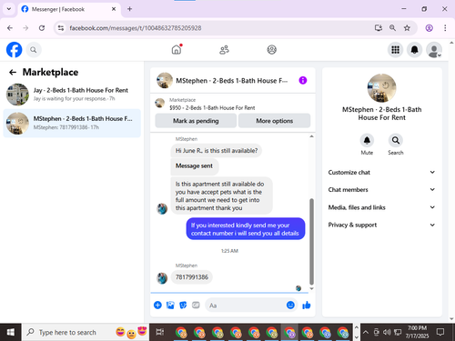455x341 pixels.
Task: Click the chat header title MStephen
Action: [x=231, y=81]
